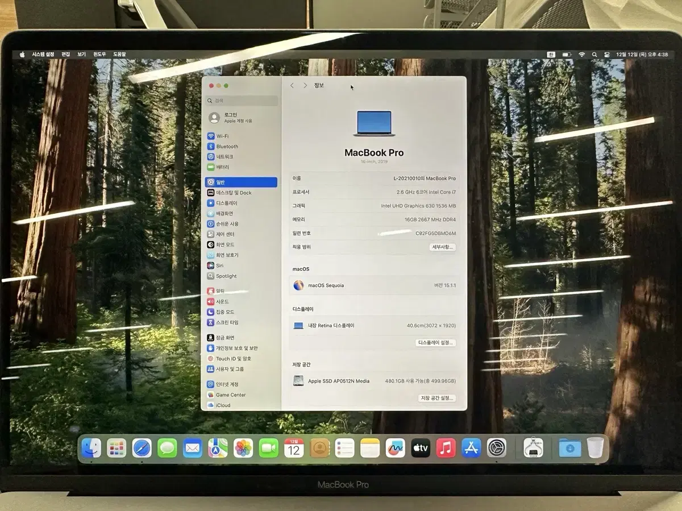This screenshot has height=511, width=682.
Task: Open the 도움말 menu
Action: point(119,55)
